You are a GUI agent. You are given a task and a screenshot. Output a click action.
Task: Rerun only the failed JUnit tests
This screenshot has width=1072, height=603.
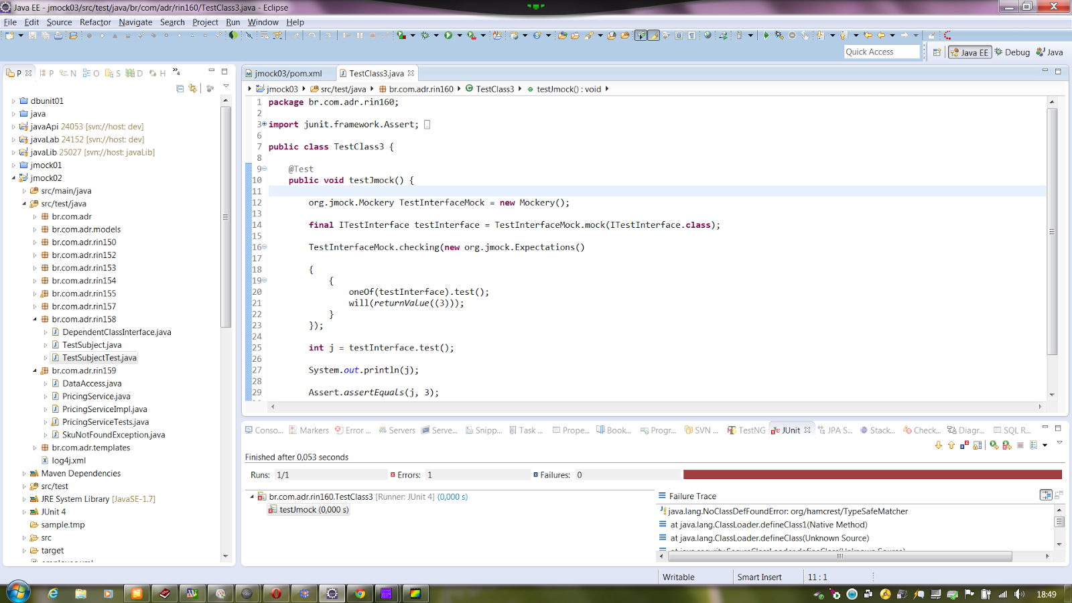1007,444
